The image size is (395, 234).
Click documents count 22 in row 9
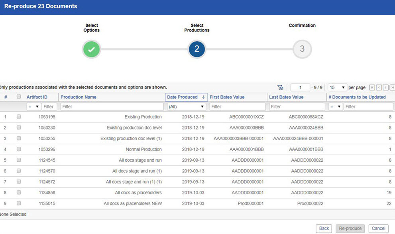(389, 204)
